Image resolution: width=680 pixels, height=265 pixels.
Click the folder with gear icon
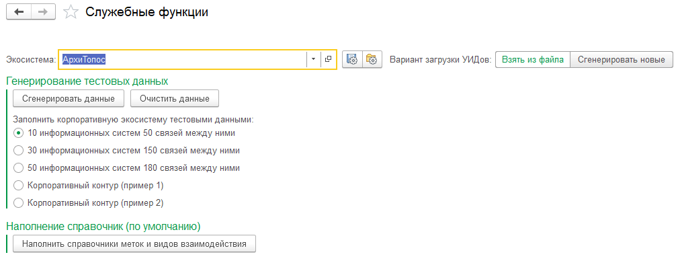click(372, 59)
